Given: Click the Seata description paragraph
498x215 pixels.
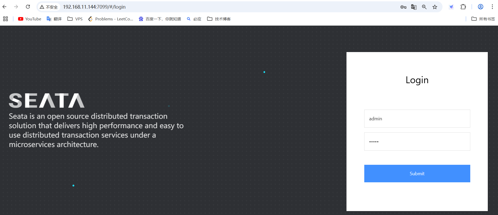Looking at the screenshot, I should (96, 130).
